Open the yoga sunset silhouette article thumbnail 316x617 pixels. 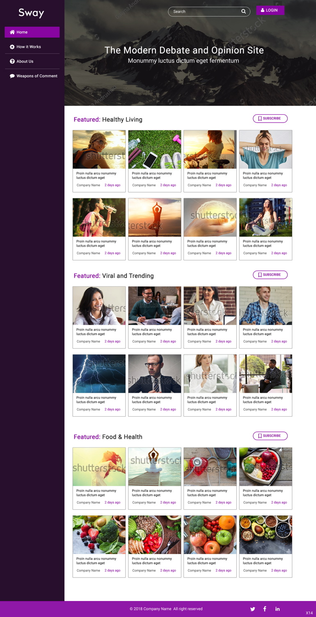pyautogui.click(x=155, y=218)
